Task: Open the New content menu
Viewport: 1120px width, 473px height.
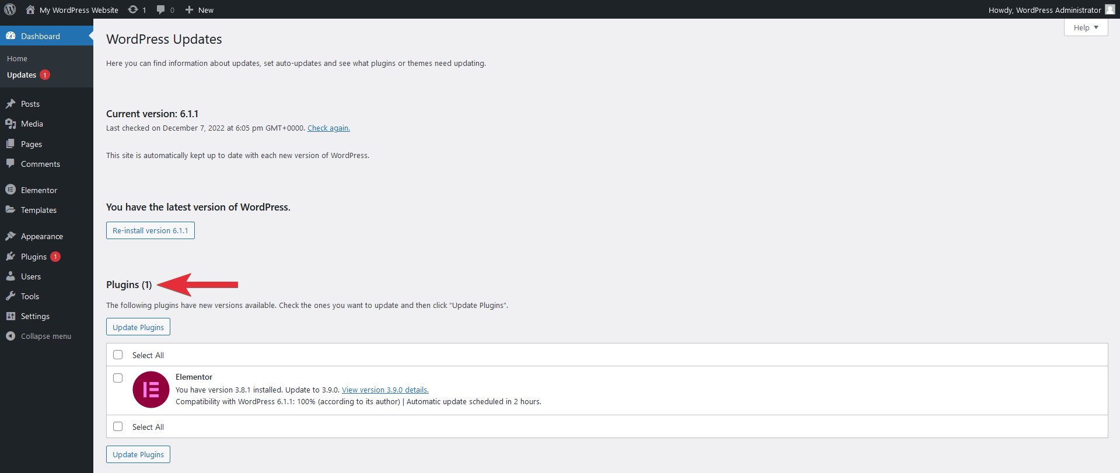Action: click(x=199, y=10)
